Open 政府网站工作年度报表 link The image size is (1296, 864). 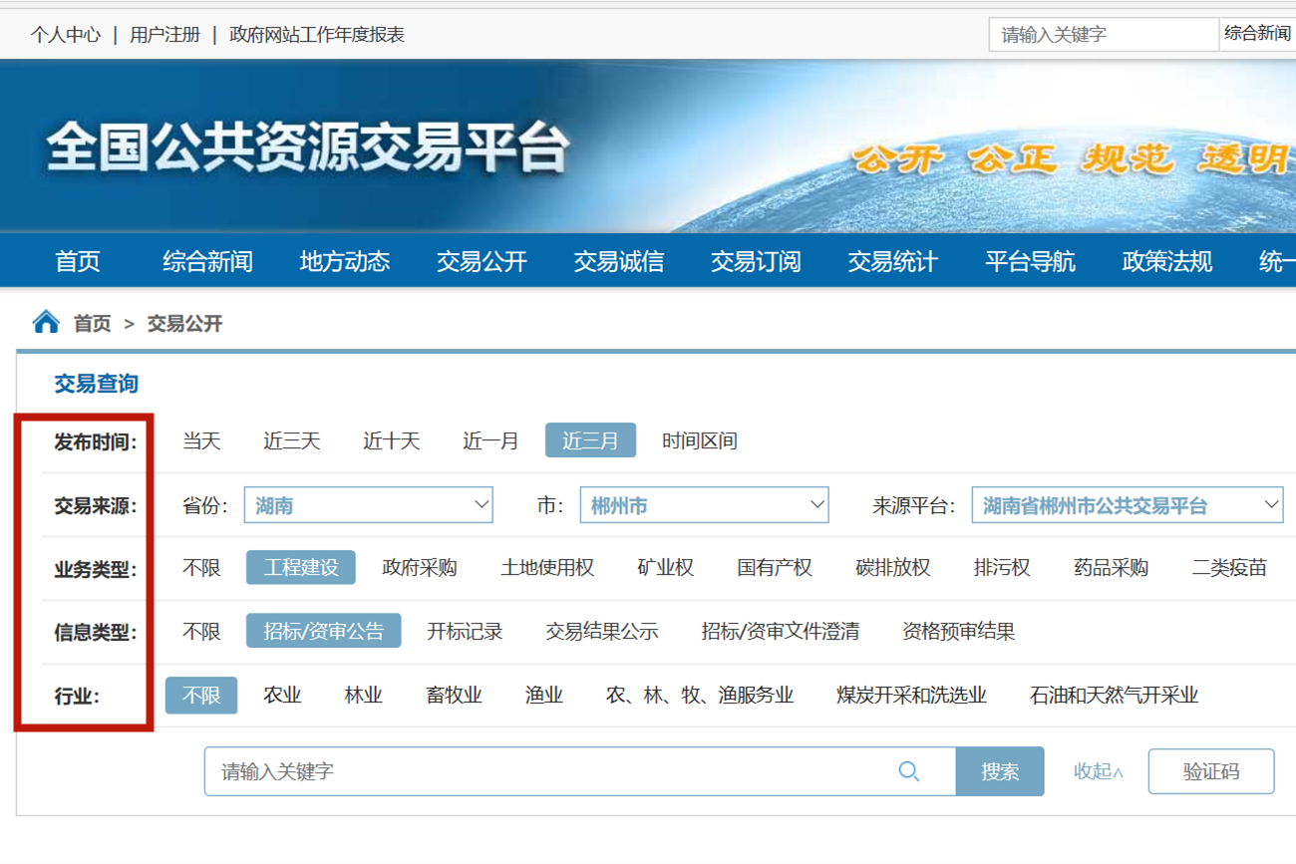[317, 35]
